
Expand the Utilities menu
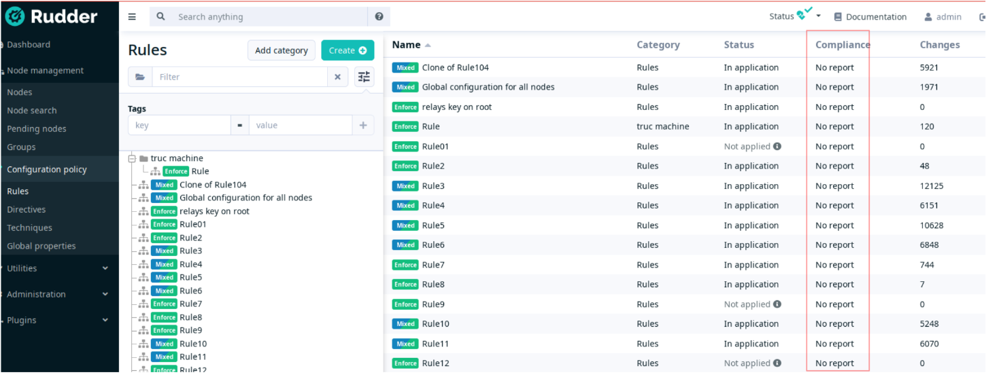[105, 268]
